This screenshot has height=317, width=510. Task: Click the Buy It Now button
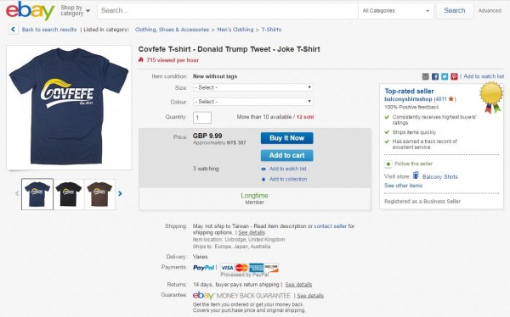[x=287, y=138]
